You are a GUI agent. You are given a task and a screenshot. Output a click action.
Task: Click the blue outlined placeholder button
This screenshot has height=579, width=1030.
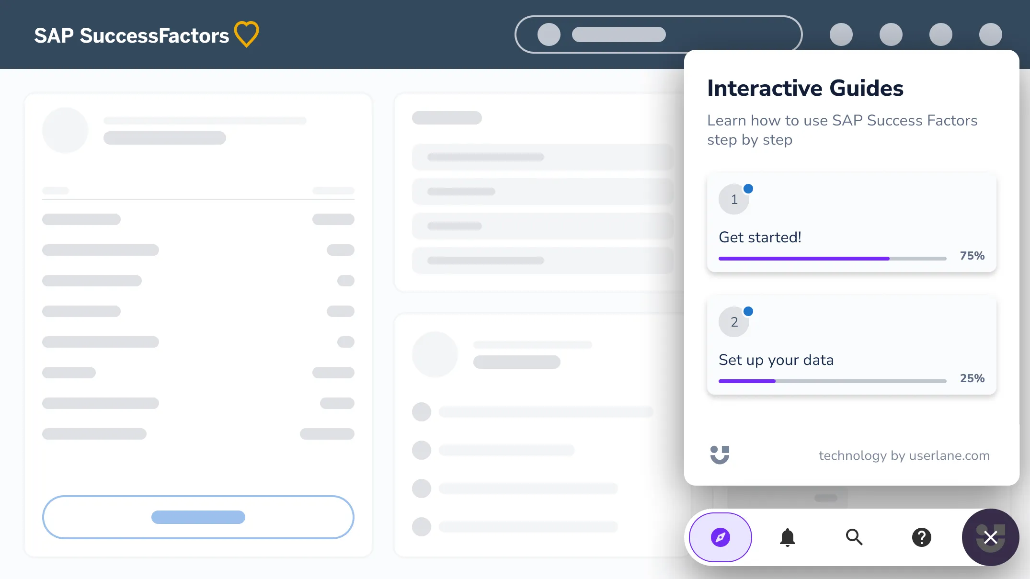click(198, 517)
